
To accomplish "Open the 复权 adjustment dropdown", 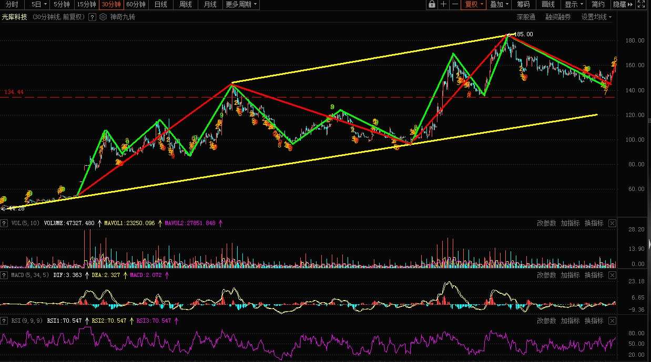I will pos(473,4).
